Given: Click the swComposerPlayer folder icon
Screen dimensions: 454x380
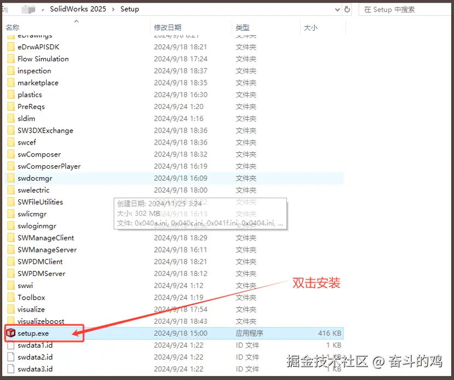Looking at the screenshot, I should [x=11, y=166].
